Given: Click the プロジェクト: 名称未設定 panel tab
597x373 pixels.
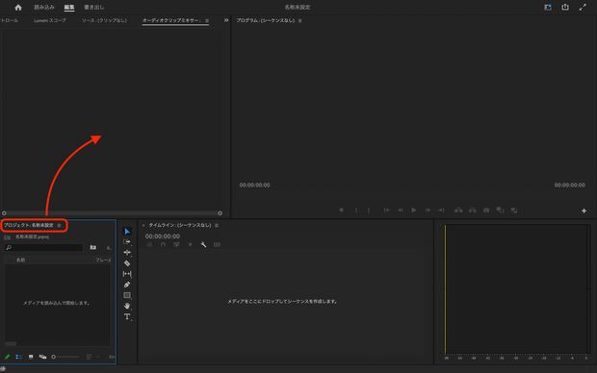Looking at the screenshot, I should (x=29, y=225).
